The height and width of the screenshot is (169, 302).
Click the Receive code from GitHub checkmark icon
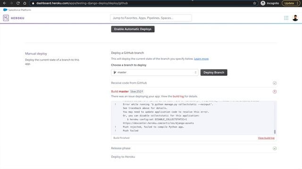point(275,83)
